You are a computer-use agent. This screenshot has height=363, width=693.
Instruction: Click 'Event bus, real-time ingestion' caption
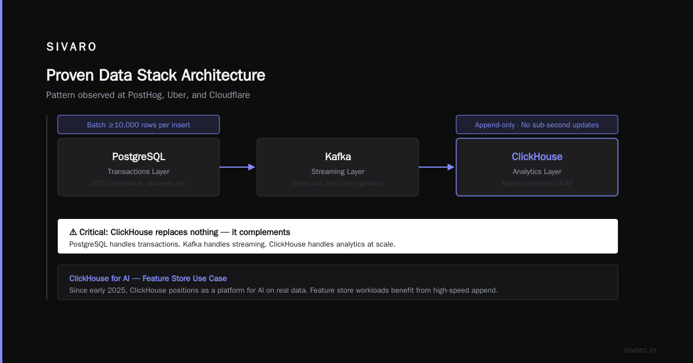coord(338,183)
